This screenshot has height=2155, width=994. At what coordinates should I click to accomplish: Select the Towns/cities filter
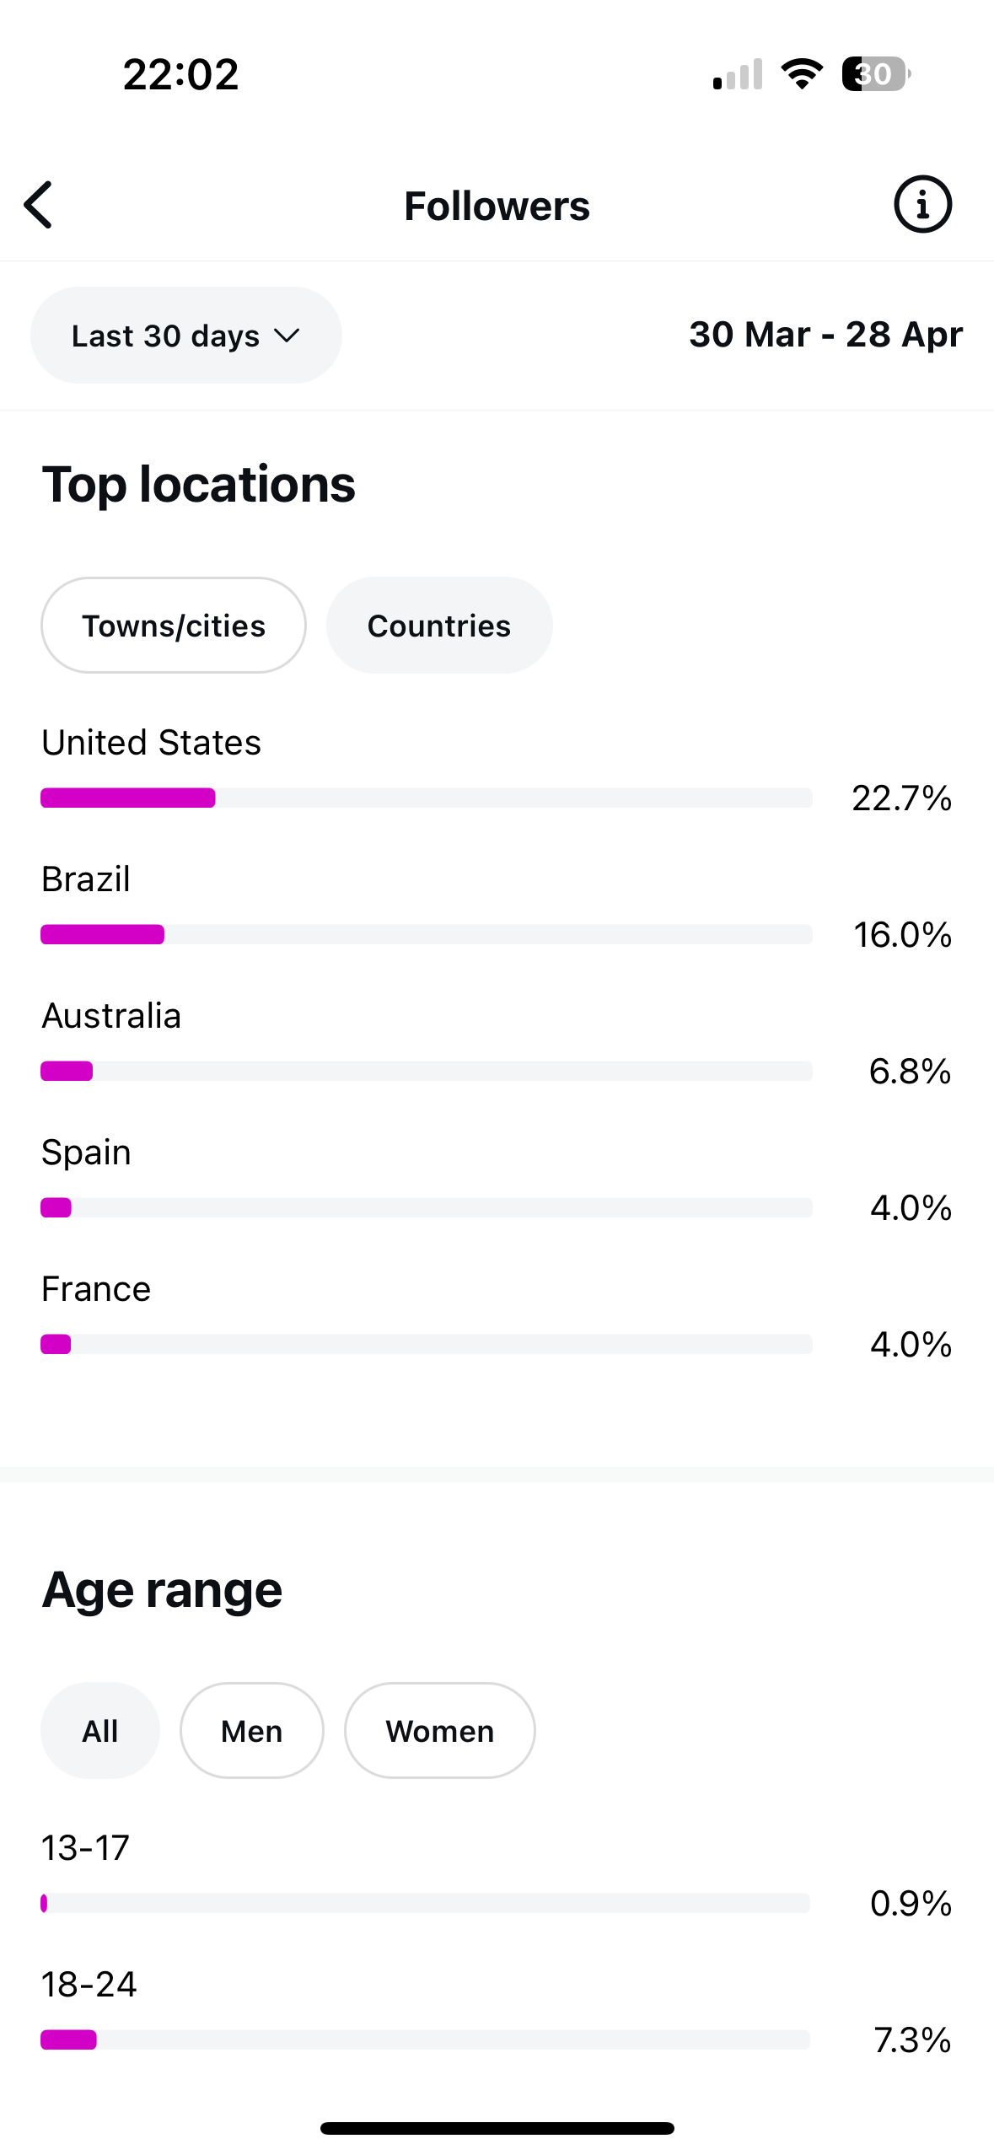174,626
